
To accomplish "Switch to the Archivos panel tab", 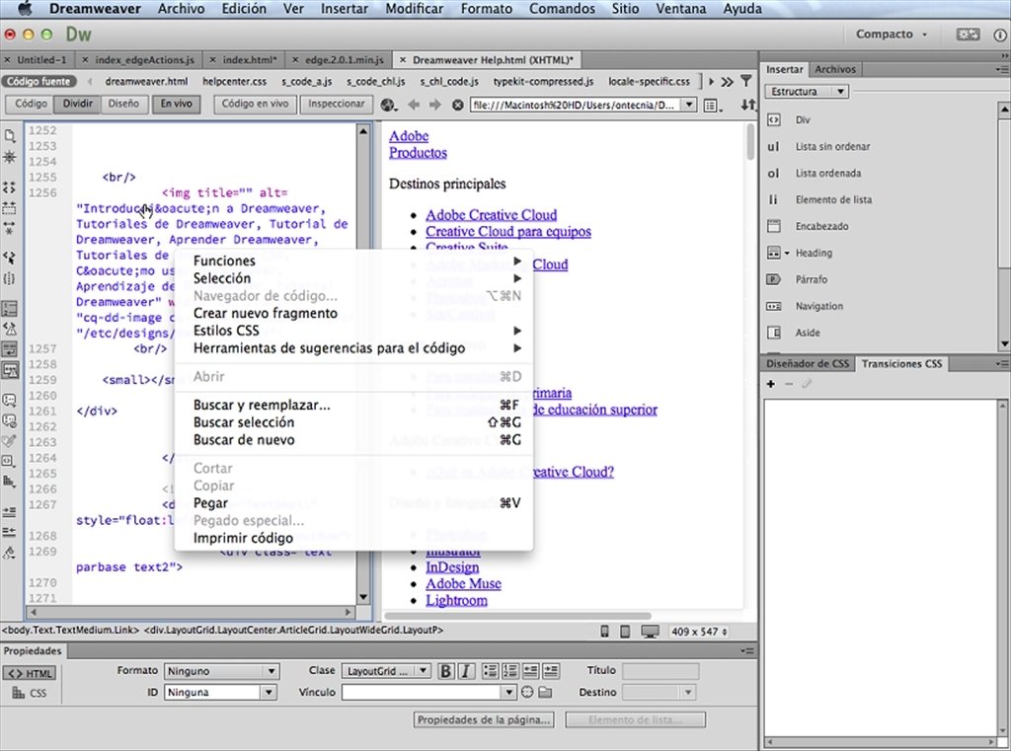I will point(834,69).
